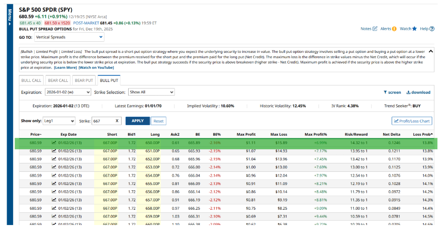The image size is (441, 233).
Task: Open the Expiration date dropdown
Action: pyautogui.click(x=67, y=92)
